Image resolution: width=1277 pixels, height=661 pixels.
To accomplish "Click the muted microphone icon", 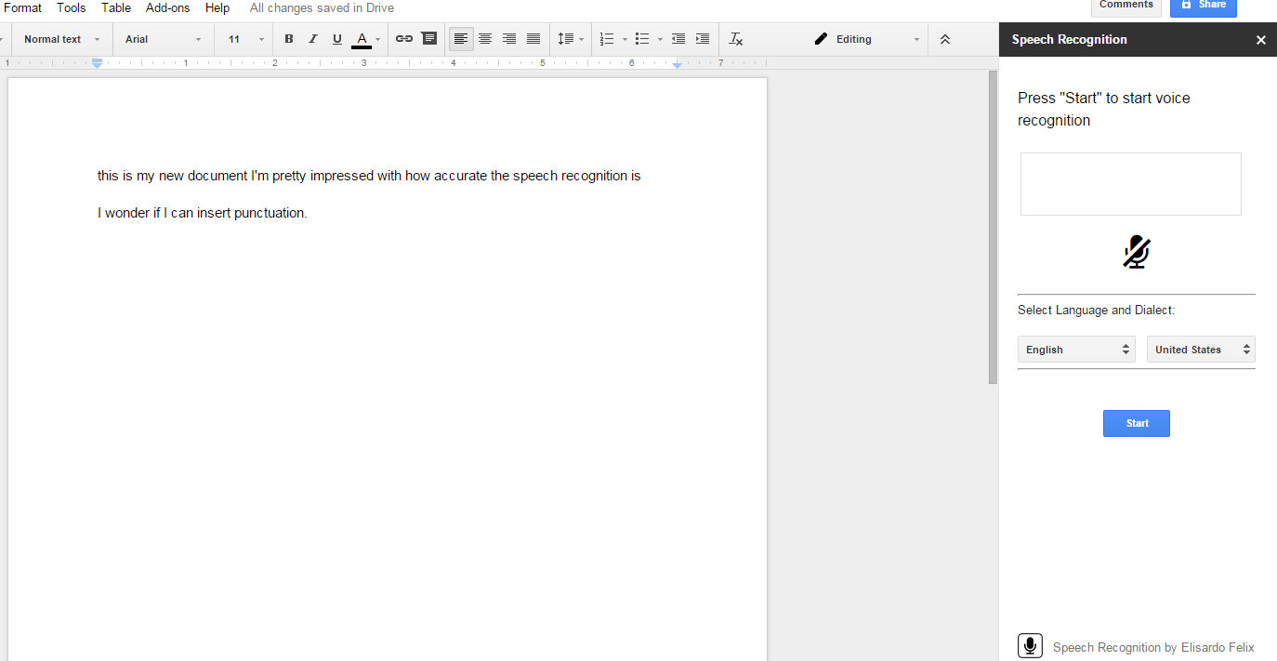I will 1137,252.
